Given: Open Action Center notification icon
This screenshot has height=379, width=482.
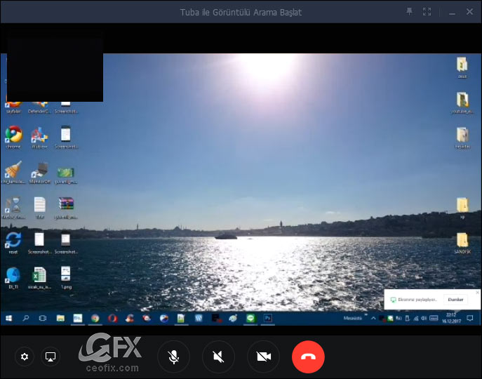Looking at the screenshot, I should coord(469,318).
